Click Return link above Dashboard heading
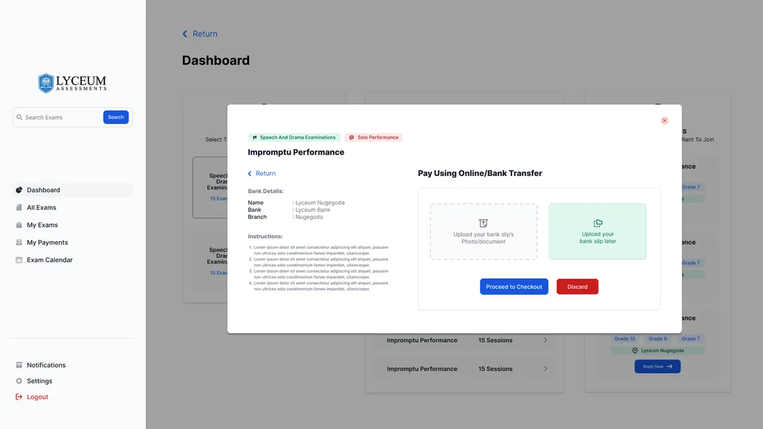This screenshot has width=763, height=429. tap(205, 34)
